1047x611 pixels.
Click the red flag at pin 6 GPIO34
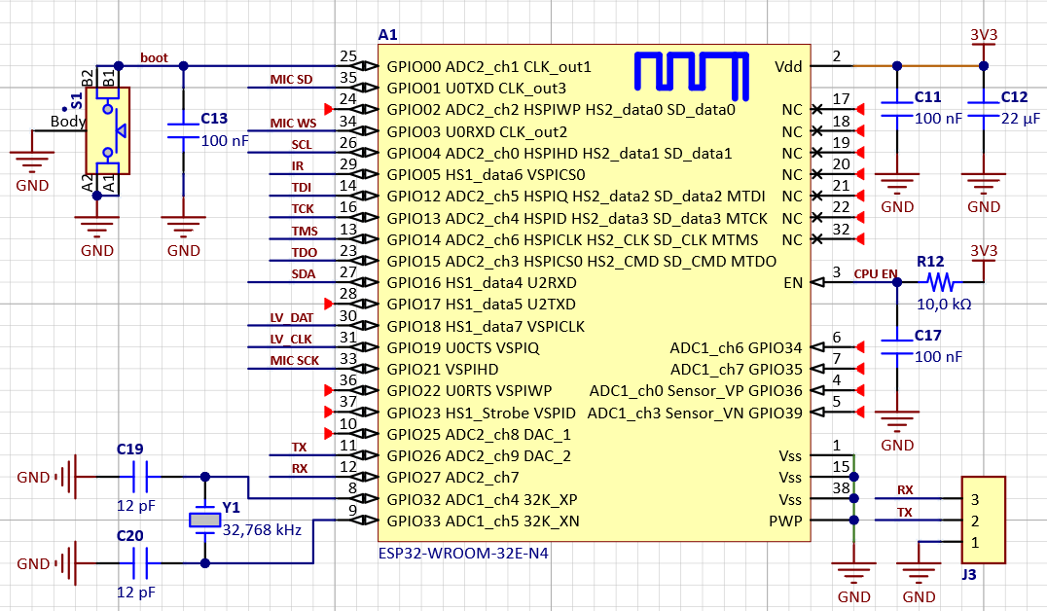pyautogui.click(x=861, y=347)
